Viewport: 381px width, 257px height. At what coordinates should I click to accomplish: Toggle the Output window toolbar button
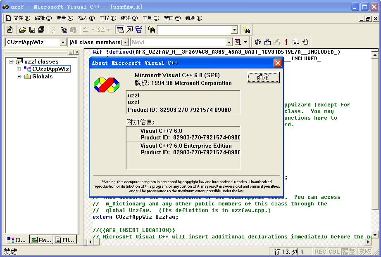[129, 30]
